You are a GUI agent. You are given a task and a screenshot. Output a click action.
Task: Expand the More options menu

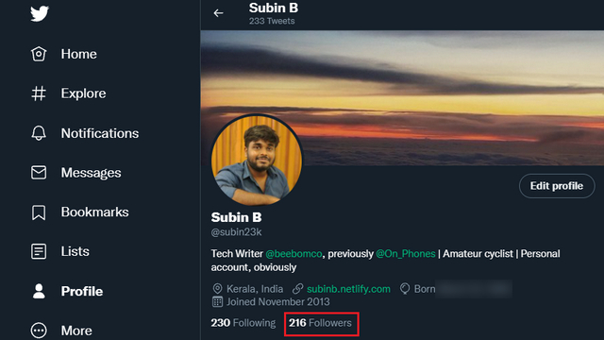(39, 331)
